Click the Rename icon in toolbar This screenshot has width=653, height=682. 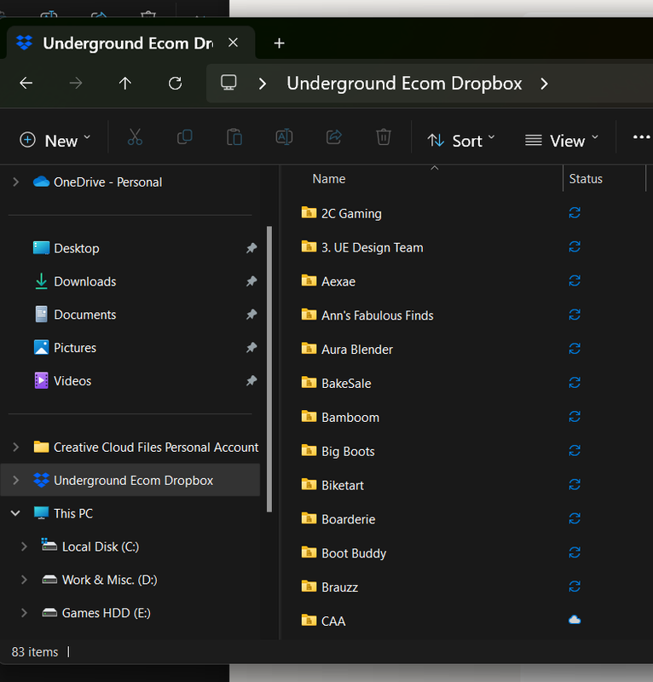pyautogui.click(x=284, y=138)
